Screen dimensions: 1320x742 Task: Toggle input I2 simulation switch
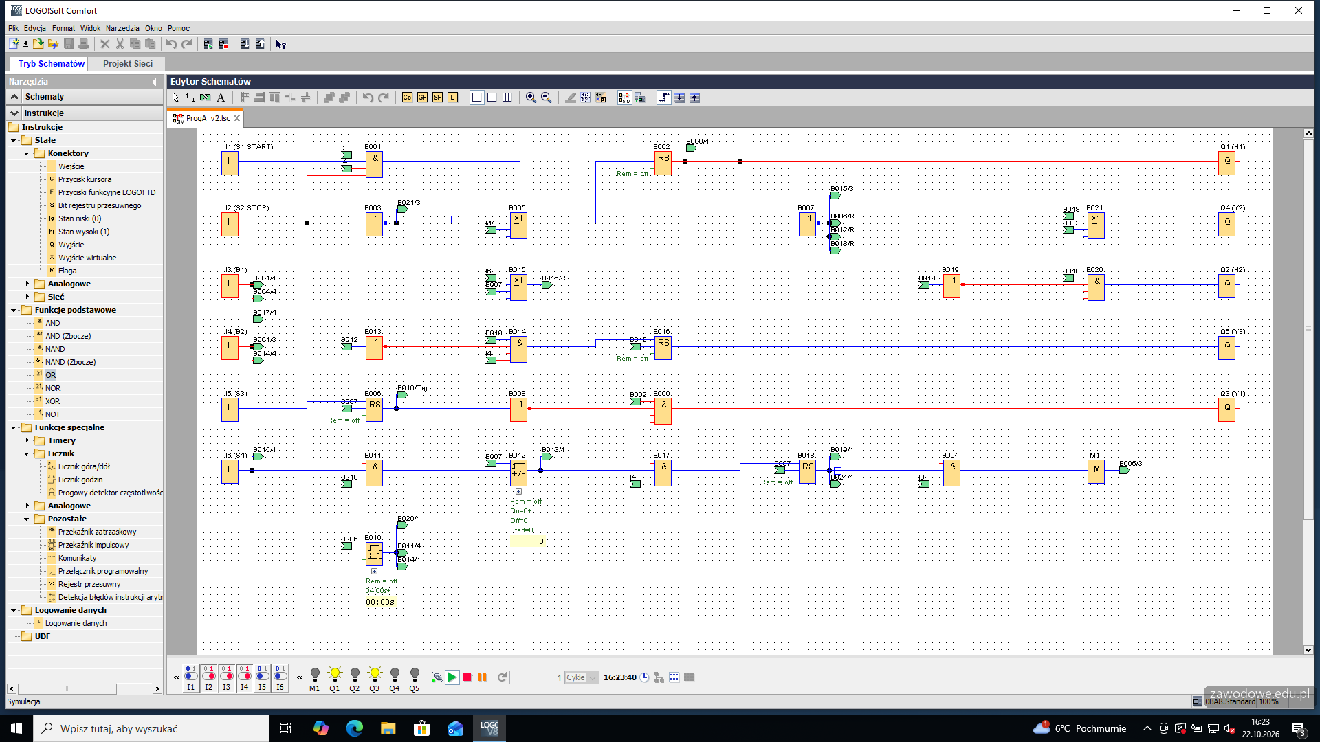[x=208, y=677]
